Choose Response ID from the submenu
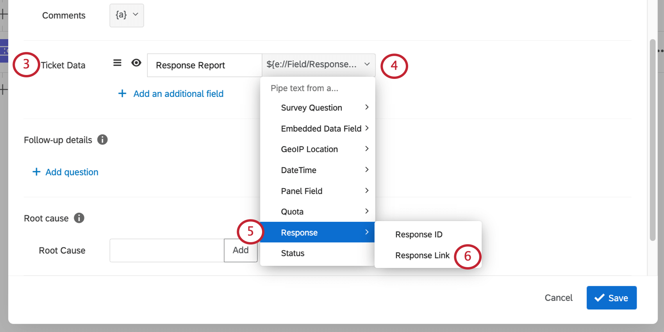The height and width of the screenshot is (332, 664). click(419, 234)
